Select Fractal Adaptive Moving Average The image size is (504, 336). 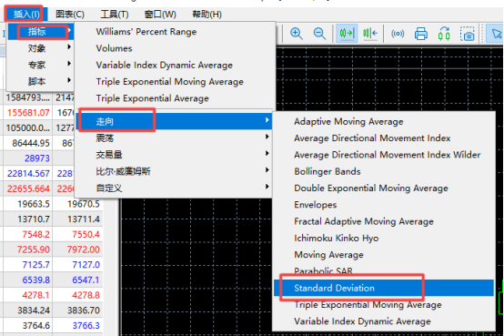point(364,222)
